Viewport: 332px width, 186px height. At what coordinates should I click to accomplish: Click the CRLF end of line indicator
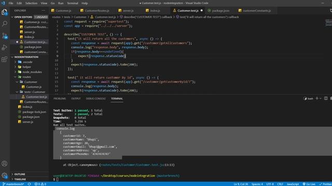click(x=280, y=184)
